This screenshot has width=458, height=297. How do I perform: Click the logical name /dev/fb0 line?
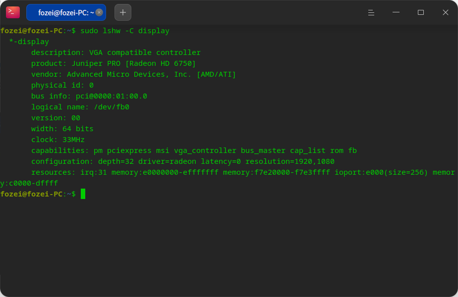click(80, 107)
